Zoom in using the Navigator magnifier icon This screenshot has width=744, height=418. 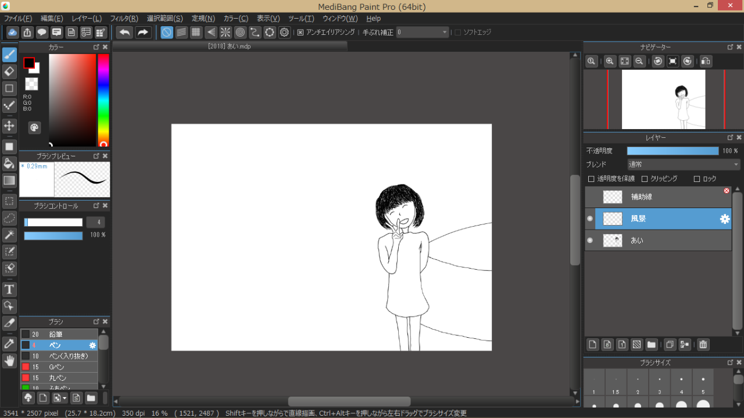(610, 61)
